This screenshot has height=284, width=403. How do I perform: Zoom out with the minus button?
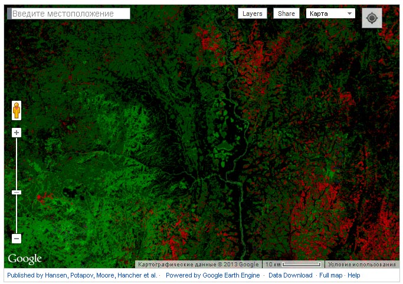(17, 239)
